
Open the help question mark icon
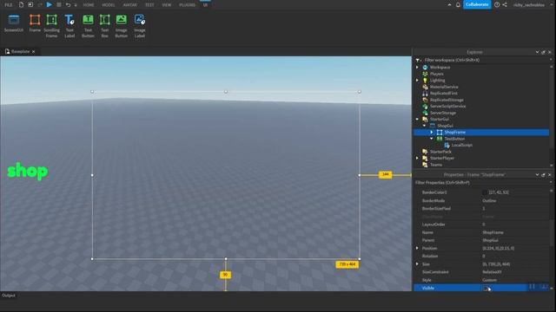tap(497, 4)
